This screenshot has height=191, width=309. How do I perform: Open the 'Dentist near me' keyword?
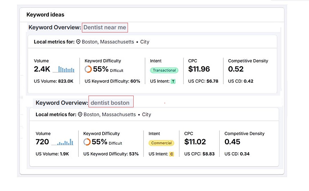(105, 28)
